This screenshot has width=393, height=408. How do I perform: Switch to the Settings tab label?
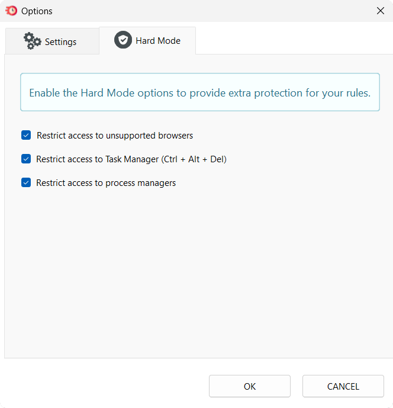pos(60,42)
